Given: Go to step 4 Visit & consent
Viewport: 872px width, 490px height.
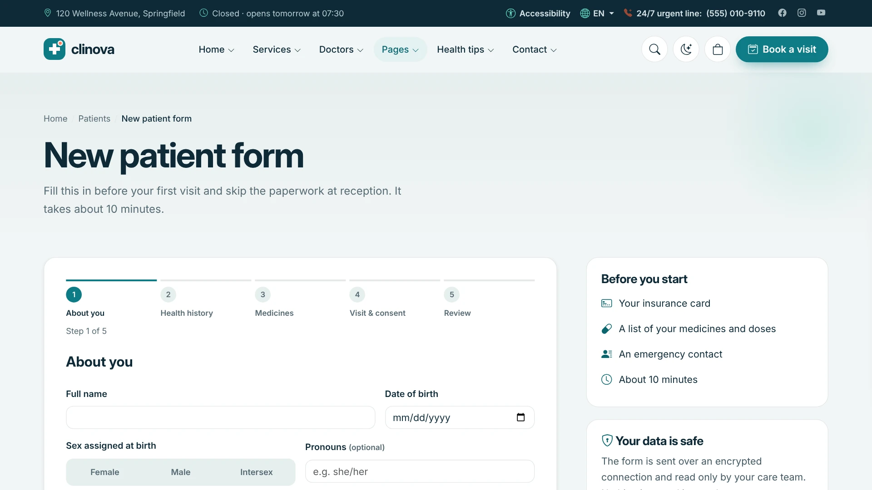Looking at the screenshot, I should pos(395,299).
